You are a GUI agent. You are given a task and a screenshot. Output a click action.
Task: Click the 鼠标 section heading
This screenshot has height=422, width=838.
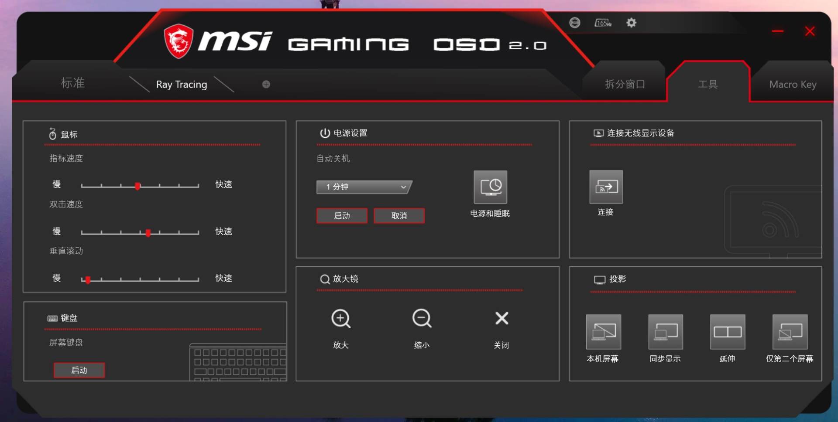[x=69, y=134]
